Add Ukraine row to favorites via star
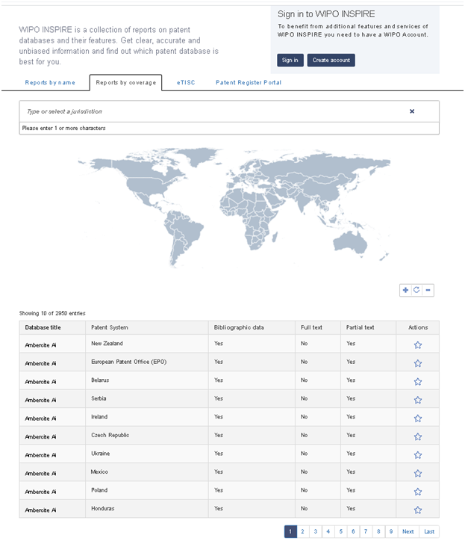 [418, 455]
